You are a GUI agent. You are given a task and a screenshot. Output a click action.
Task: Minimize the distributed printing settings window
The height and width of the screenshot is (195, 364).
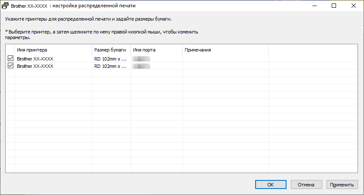click(x=314, y=6)
